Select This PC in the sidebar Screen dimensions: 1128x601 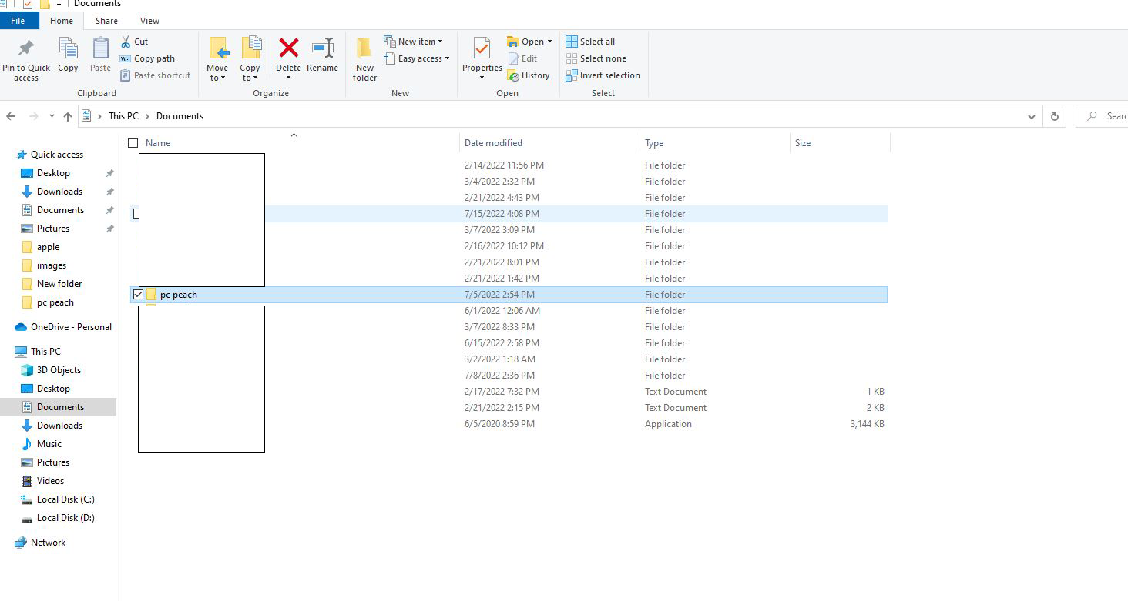[x=45, y=352]
